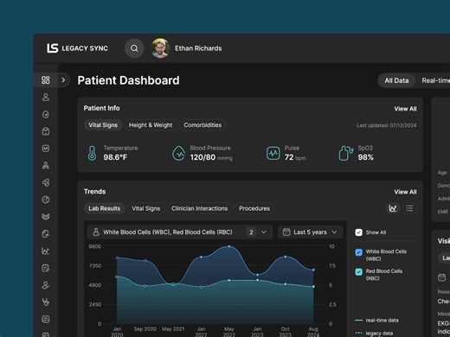450x337 pixels.
Task: Open the group people sidebar icon
Action: point(46,165)
